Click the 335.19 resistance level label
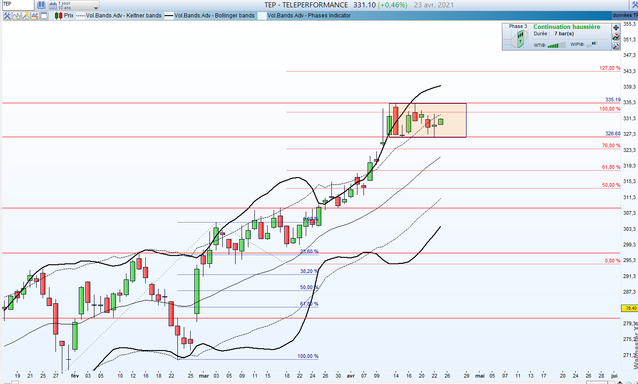The height and width of the screenshot is (384, 638). click(613, 100)
